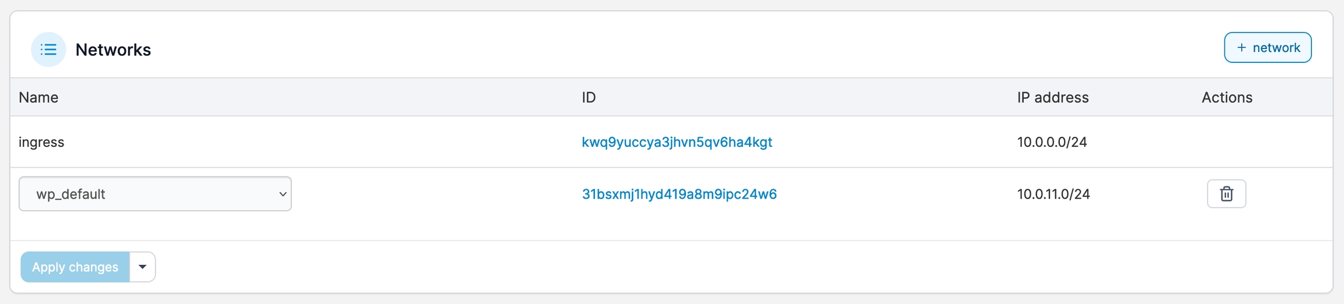Image resolution: width=1344 pixels, height=304 pixels.
Task: Click the plus icon on the network button
Action: point(1241,48)
